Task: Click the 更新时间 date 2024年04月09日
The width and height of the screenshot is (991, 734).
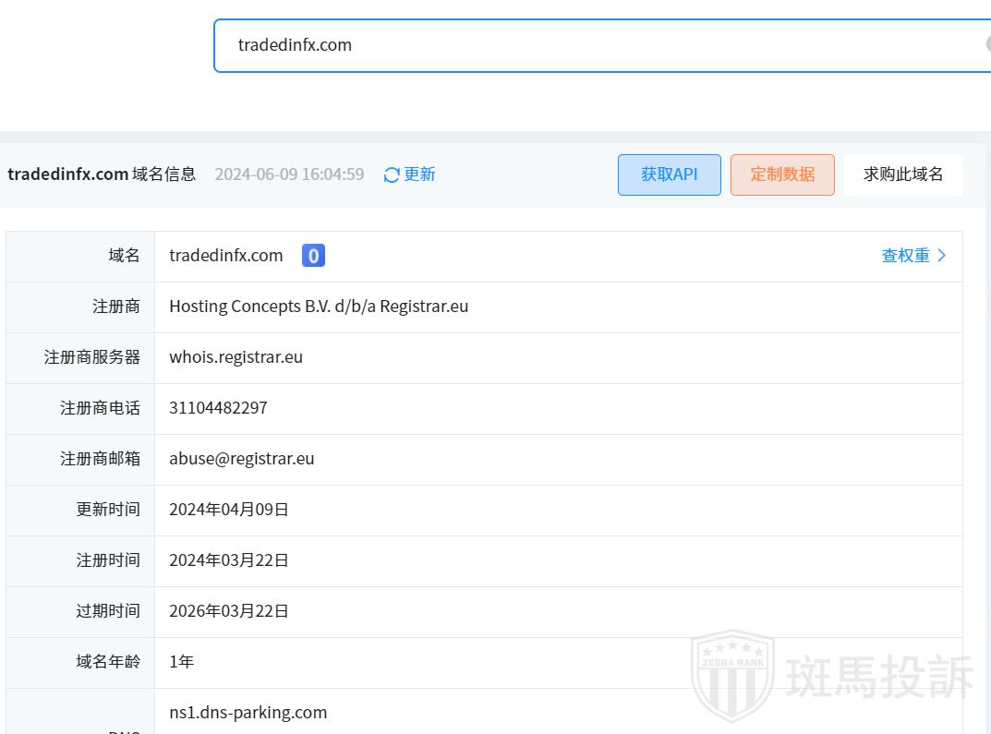Action: [229, 510]
